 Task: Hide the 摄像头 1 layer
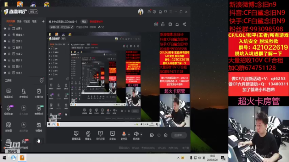(x=5, y=35)
